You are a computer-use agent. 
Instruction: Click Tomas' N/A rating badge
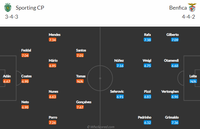tap(80, 81)
